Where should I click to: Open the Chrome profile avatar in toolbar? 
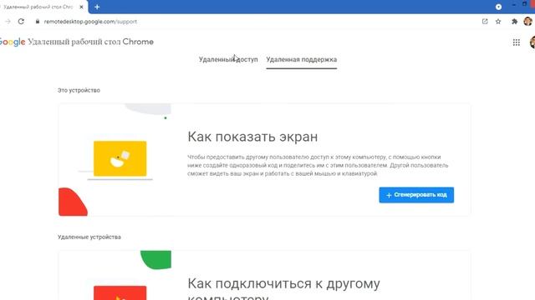527,22
